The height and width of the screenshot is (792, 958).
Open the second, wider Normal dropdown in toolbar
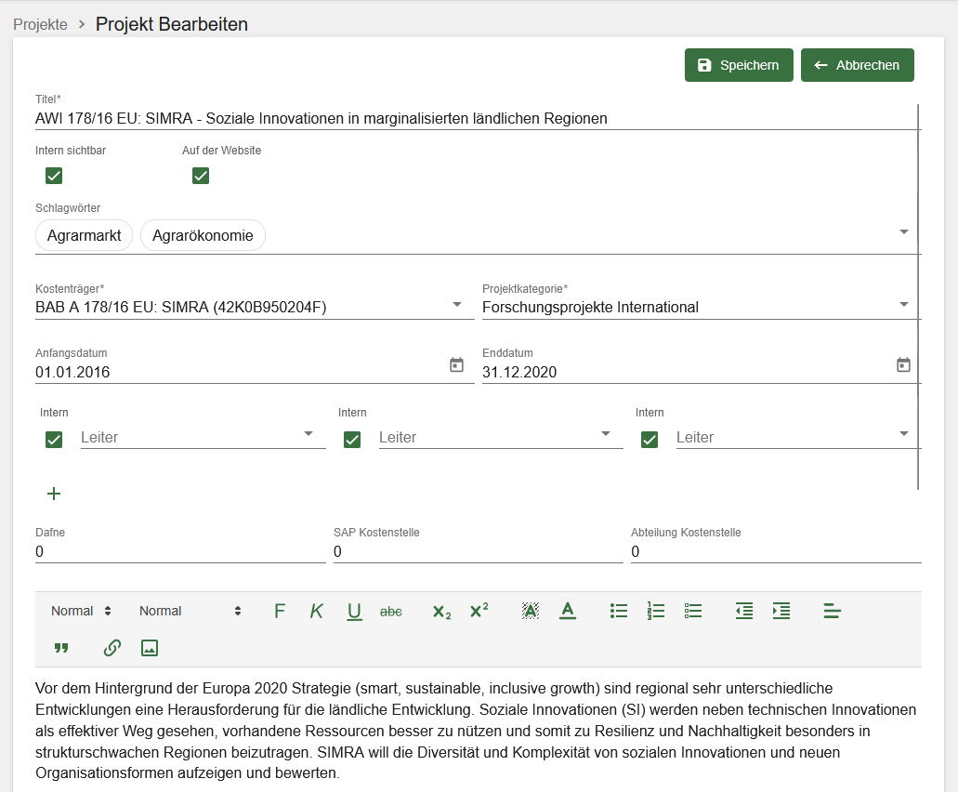pos(190,611)
